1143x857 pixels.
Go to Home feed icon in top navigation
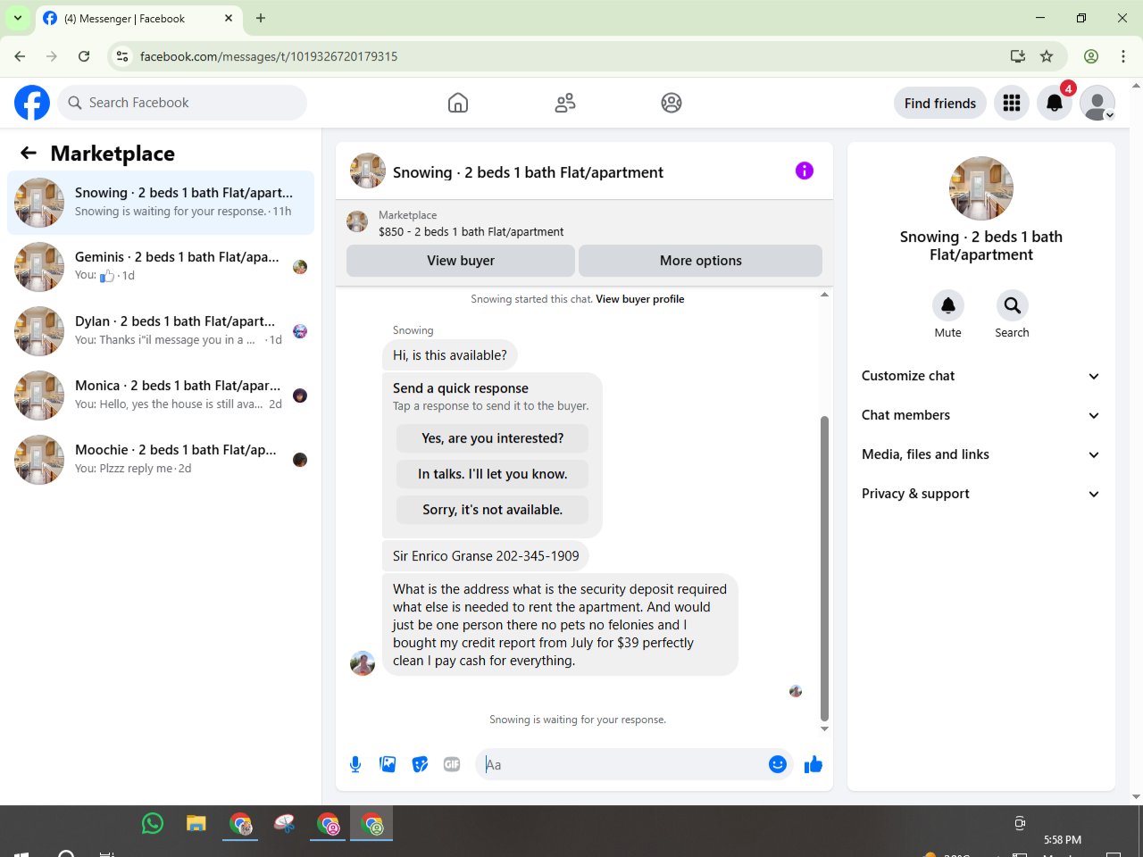(x=458, y=103)
